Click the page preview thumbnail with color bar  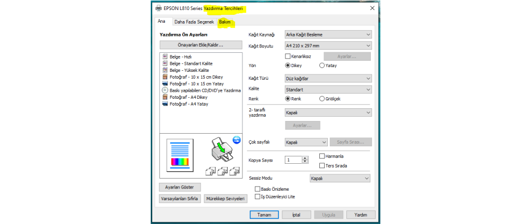180,155
